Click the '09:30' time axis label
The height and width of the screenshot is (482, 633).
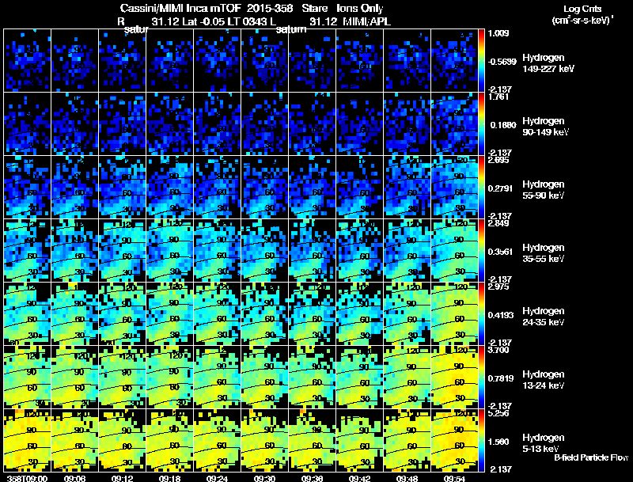(265, 478)
